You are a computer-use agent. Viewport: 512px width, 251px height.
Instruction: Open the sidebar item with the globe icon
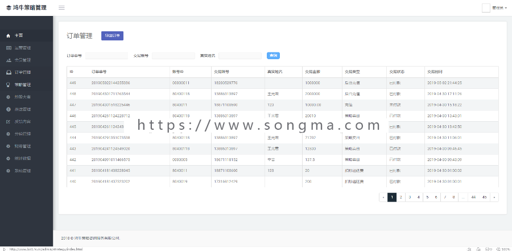pyautogui.click(x=9, y=109)
